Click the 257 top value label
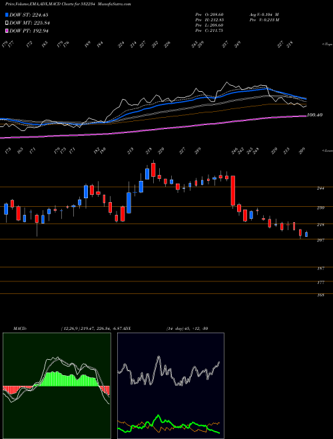This screenshot has width=333, height=439. click(225, 45)
